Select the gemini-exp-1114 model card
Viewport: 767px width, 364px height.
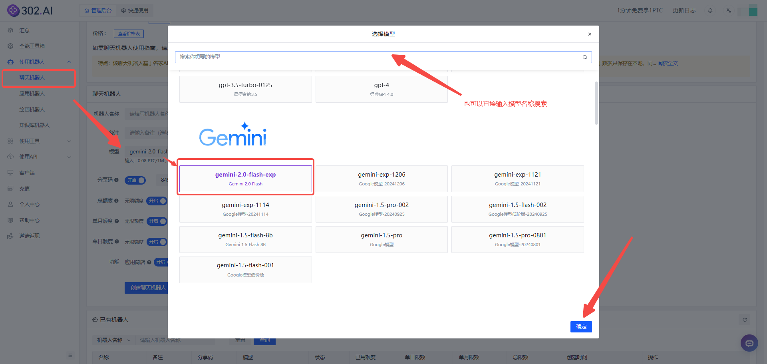pyautogui.click(x=246, y=209)
